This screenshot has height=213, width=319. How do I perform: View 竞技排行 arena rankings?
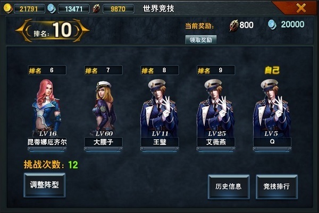pyautogui.click(x=276, y=186)
